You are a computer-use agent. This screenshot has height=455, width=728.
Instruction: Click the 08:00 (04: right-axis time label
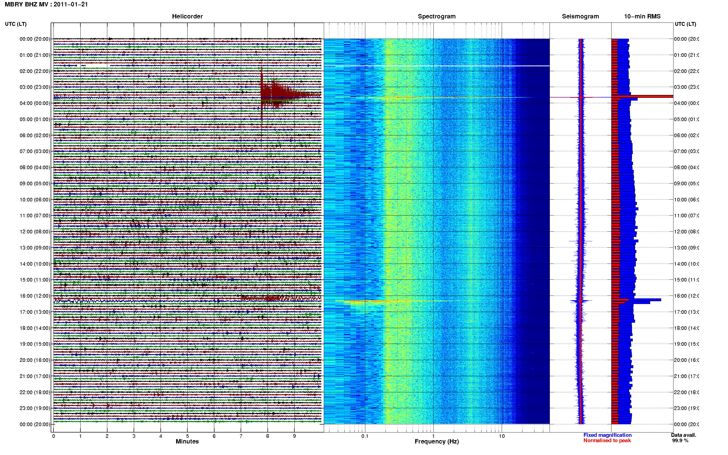(687, 167)
